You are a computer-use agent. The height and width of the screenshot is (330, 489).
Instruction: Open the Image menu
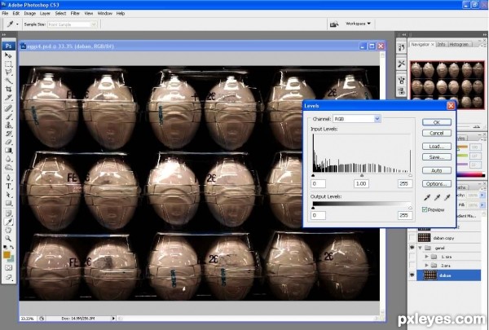[30, 13]
